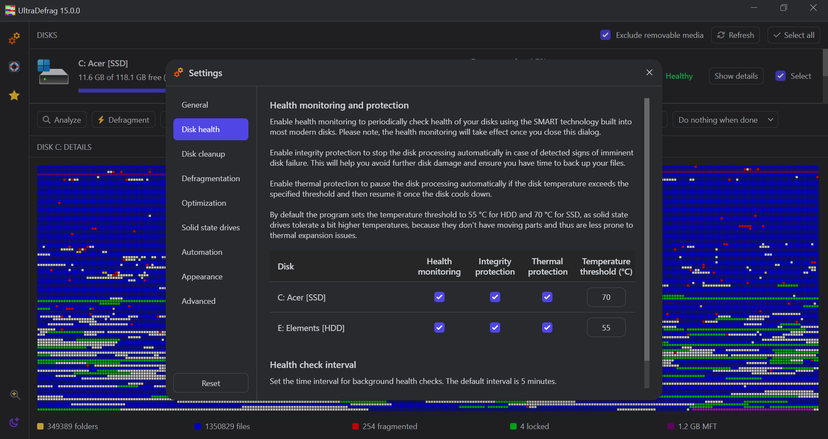Screen dimensions: 828x439
Task: Expand the Do nothing when done dropdown
Action: point(725,120)
